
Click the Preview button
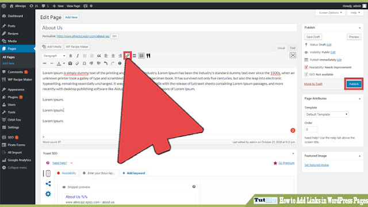tap(354, 37)
